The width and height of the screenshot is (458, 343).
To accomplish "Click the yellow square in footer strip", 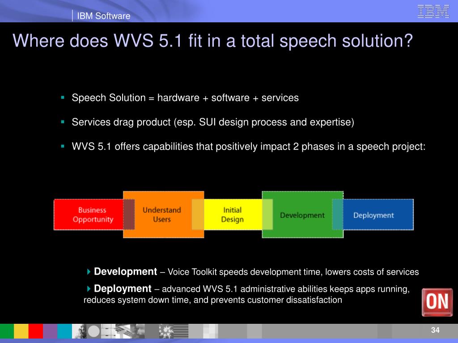I will pos(21,331).
